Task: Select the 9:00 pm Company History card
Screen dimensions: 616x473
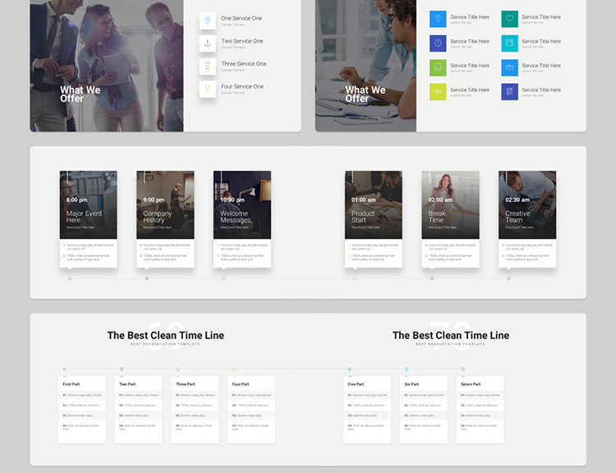Action: [165, 218]
